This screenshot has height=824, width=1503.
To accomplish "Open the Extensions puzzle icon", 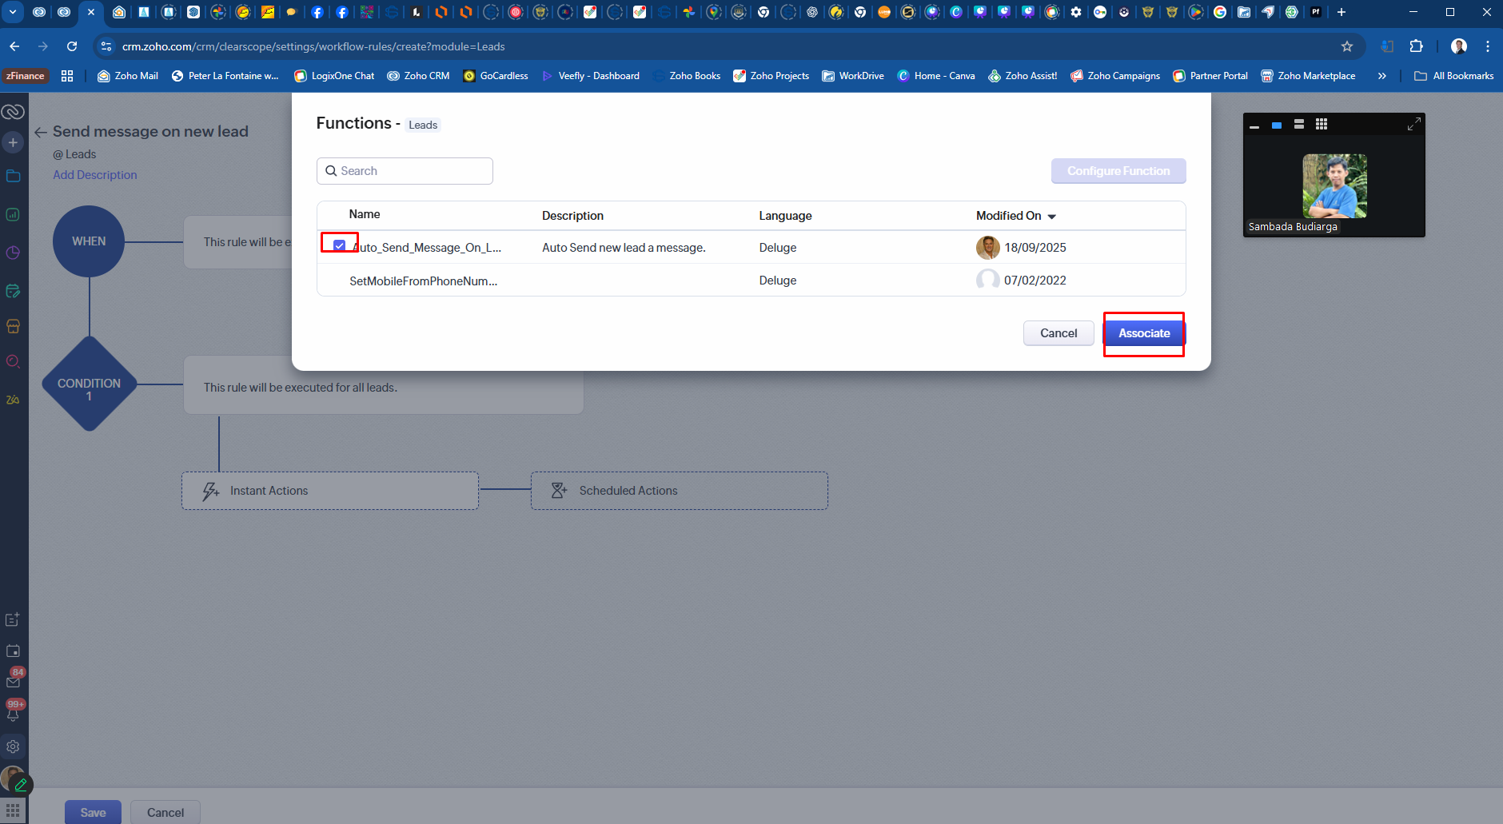I will [1417, 46].
